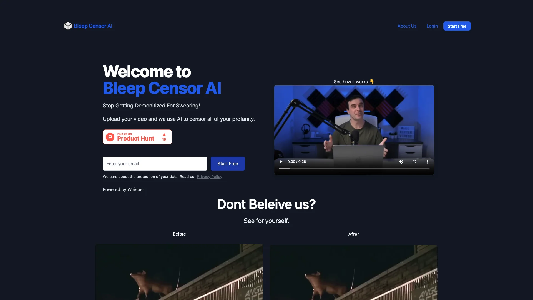Click the Login menu item
Screen dimensions: 533x300
(432, 26)
